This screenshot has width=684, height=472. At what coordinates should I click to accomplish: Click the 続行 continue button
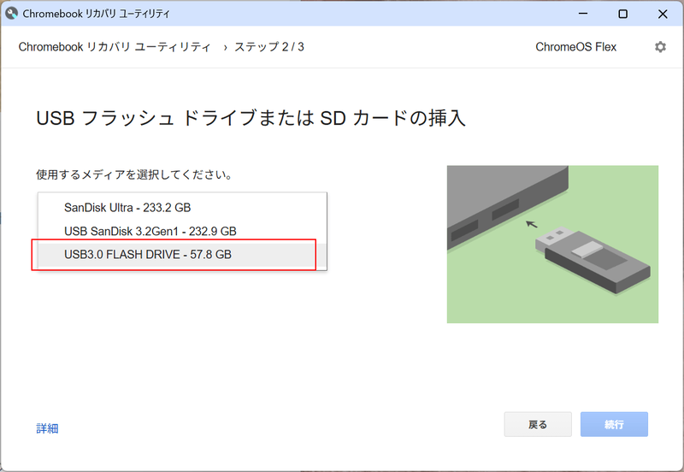click(x=614, y=424)
